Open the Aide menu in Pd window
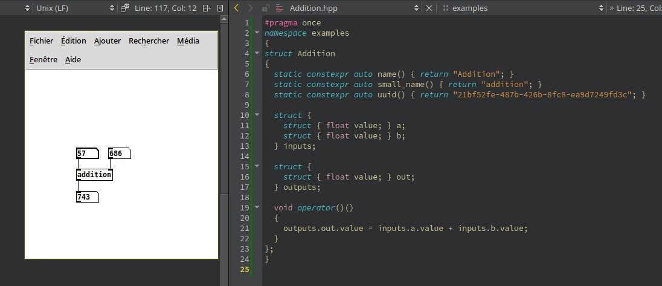This screenshot has width=662, height=286. click(73, 60)
